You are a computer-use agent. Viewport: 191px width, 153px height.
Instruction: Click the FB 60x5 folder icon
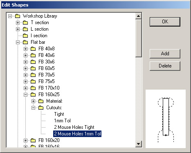33,68
